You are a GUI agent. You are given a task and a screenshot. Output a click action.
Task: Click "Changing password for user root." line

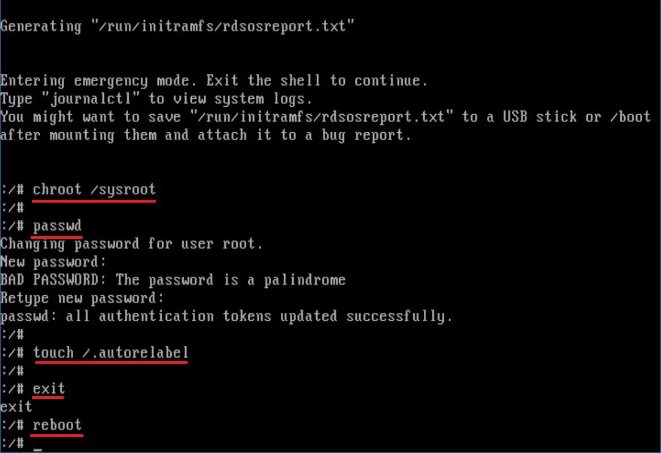(x=132, y=244)
